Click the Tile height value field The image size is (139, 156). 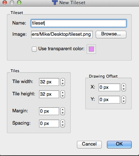49,94
